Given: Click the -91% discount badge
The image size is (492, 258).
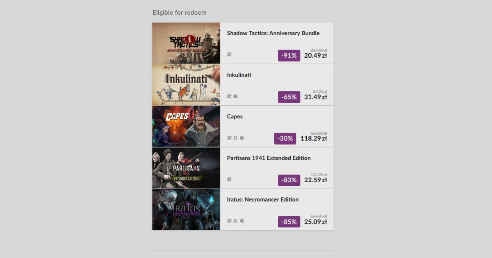Looking at the screenshot, I should click(289, 56).
